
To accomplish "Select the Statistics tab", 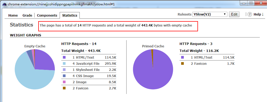I will (70, 15).
